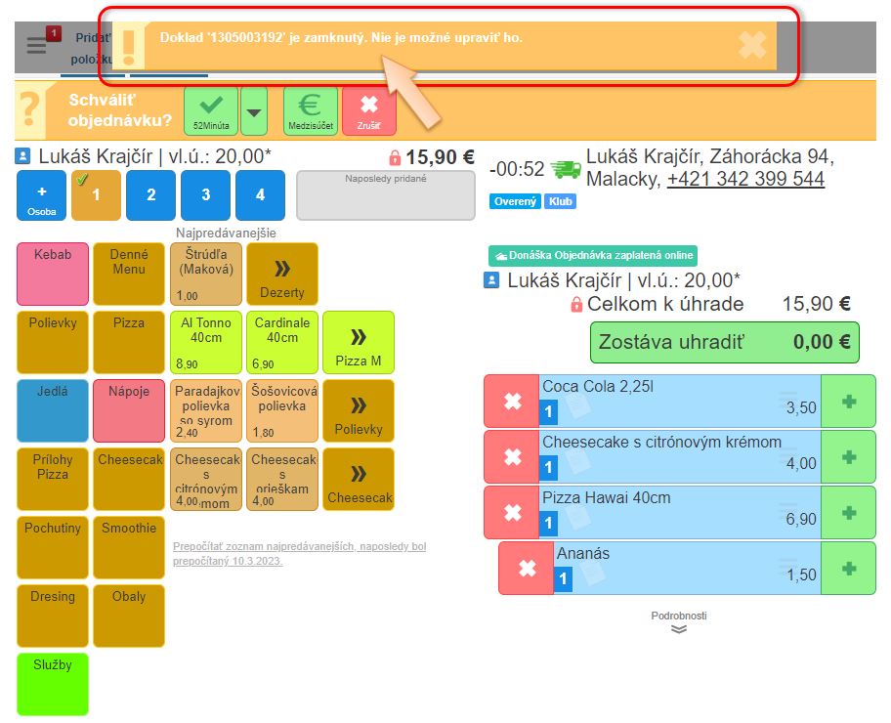Cancel with the red Zrušiť button
The image size is (891, 723).
tap(368, 110)
